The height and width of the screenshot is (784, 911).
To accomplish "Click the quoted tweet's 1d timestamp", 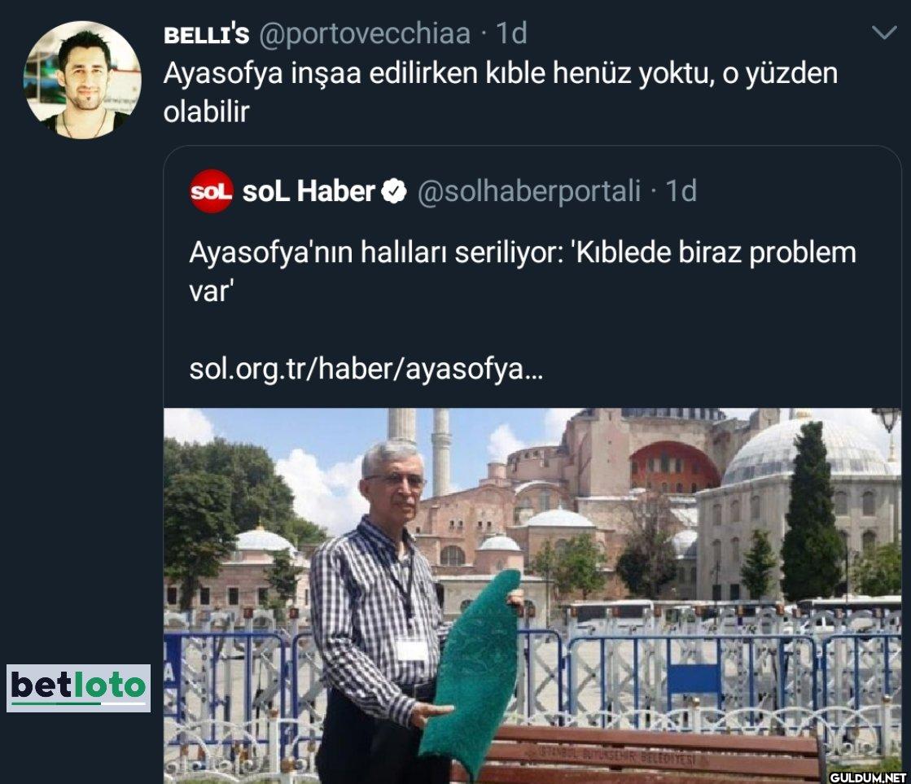I will (681, 191).
